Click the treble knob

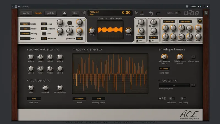[x=198, y=28]
